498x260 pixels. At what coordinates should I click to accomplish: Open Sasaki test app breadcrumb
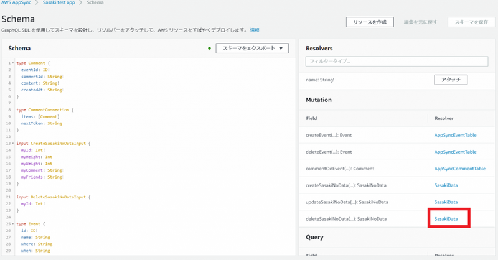(x=59, y=2)
